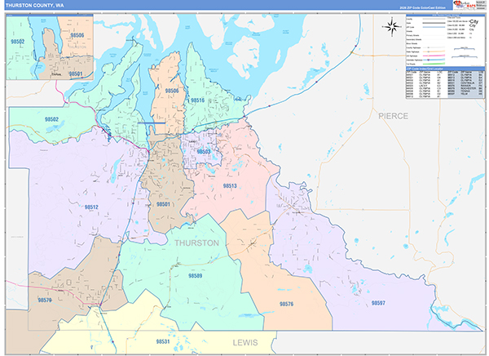Click the 'THURSTON COUNTY, WA' map title
The image size is (489, 356).
click(34, 6)
